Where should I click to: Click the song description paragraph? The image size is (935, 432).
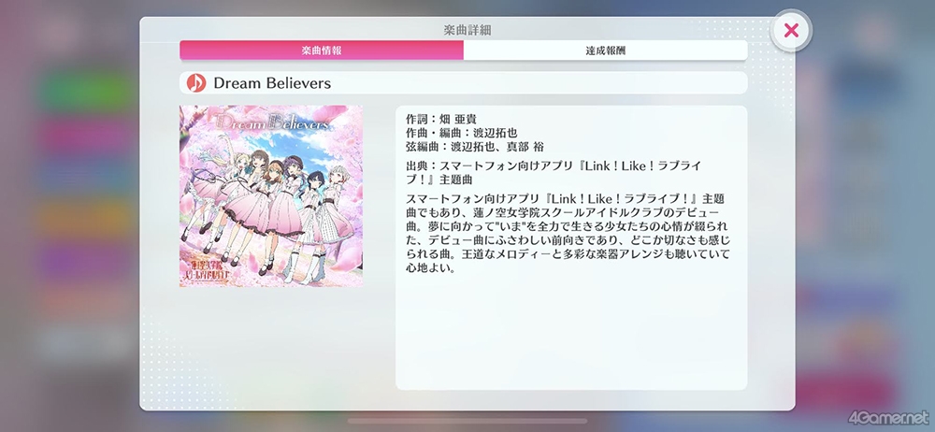tap(568, 234)
